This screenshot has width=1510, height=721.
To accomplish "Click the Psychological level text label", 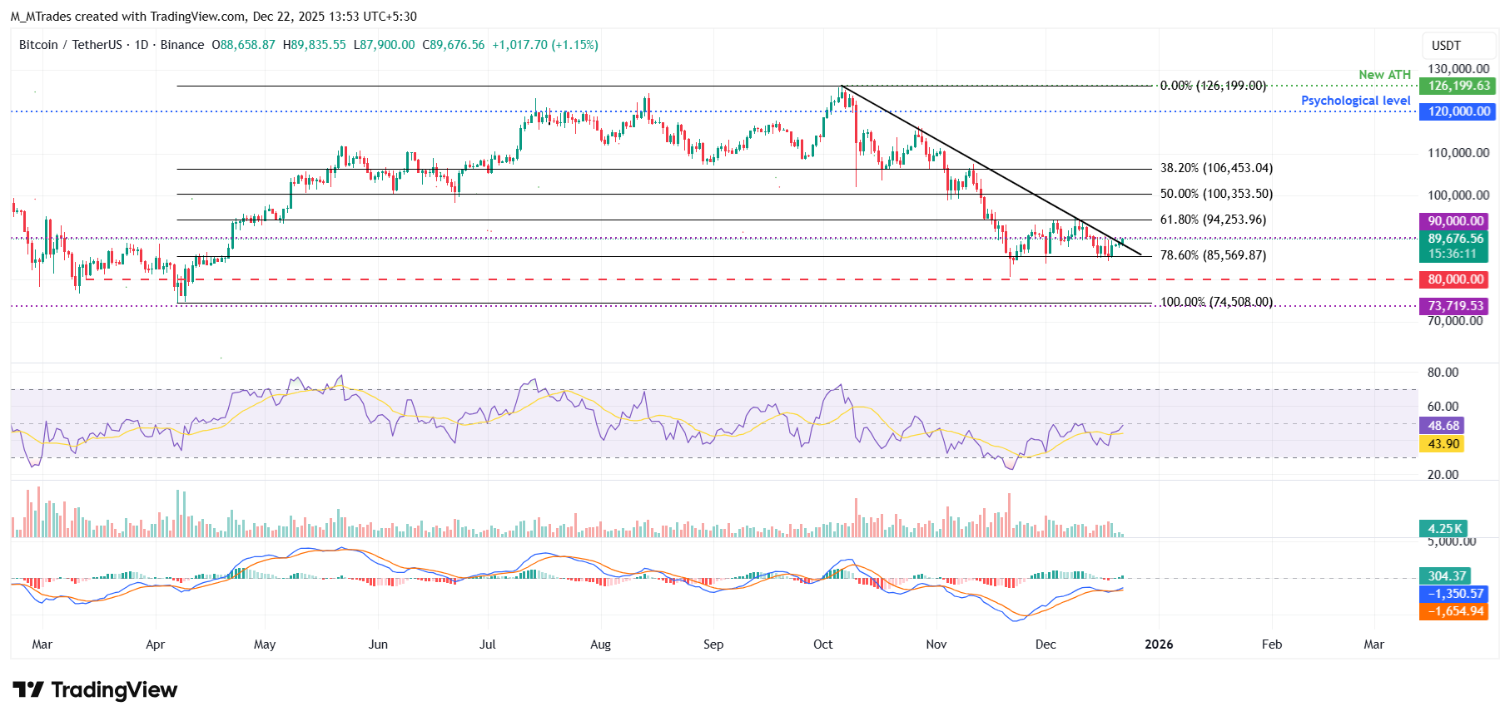I will pyautogui.click(x=1355, y=101).
